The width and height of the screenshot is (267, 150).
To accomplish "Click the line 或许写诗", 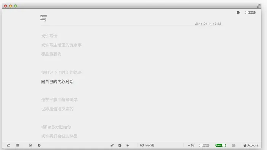I will pos(49,36).
